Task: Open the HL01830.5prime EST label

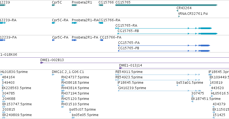Action: pos(14,72)
